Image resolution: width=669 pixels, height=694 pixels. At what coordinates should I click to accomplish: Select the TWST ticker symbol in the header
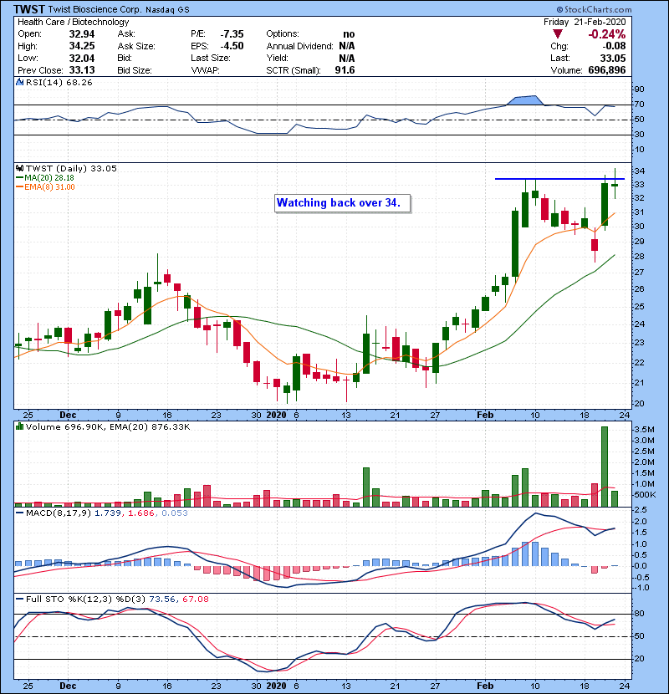(x=29, y=9)
